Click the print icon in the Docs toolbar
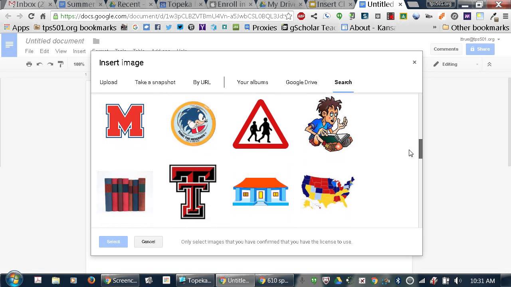Screen dimensions: 511x287 point(29,64)
